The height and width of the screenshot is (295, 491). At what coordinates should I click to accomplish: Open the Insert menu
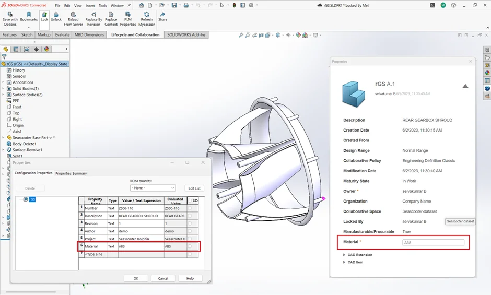pyautogui.click(x=90, y=6)
